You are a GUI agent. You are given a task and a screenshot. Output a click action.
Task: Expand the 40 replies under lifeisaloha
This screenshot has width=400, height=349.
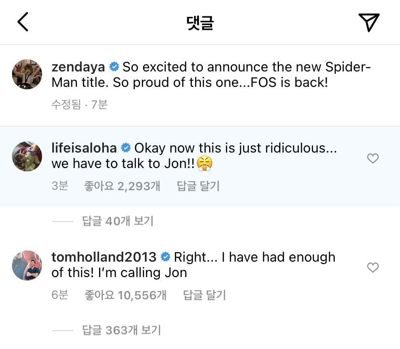click(117, 221)
